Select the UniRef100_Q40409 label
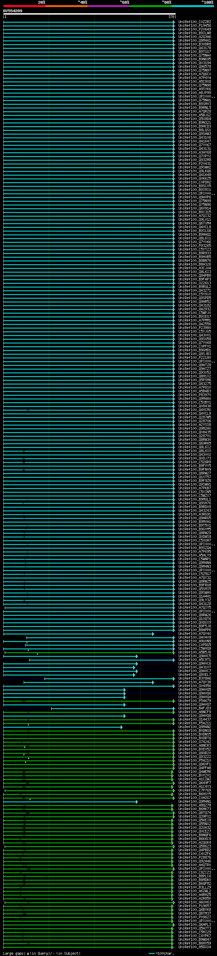This screenshot has height=956, width=217. [x=195, y=637]
